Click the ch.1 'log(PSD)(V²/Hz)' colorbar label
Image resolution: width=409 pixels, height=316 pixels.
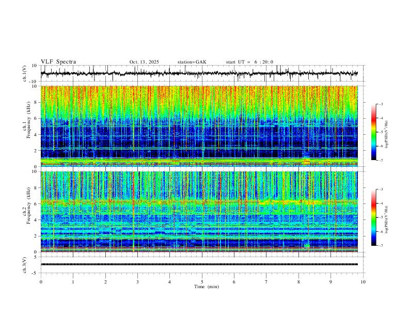tap(387, 135)
